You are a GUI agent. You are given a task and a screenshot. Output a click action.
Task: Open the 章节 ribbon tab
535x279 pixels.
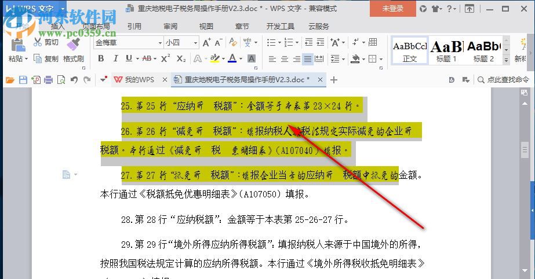click(x=242, y=26)
